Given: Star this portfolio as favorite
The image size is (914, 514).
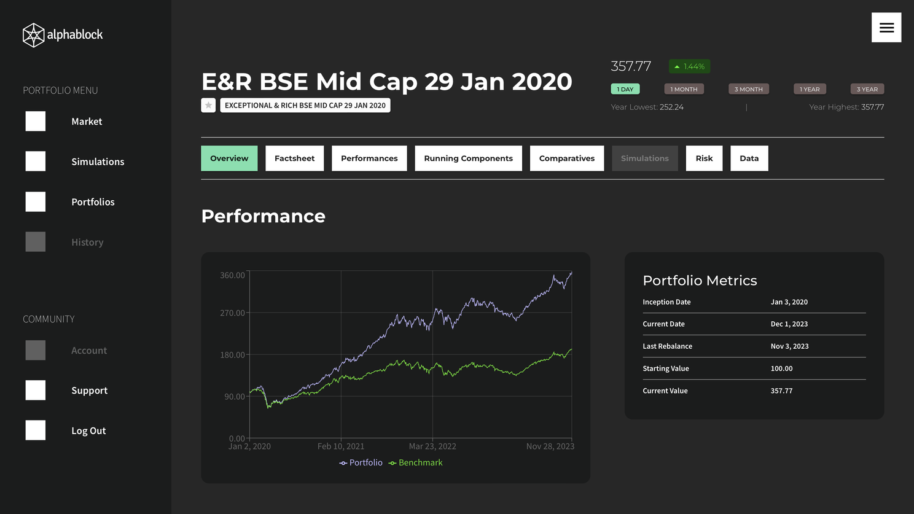Looking at the screenshot, I should pyautogui.click(x=208, y=105).
